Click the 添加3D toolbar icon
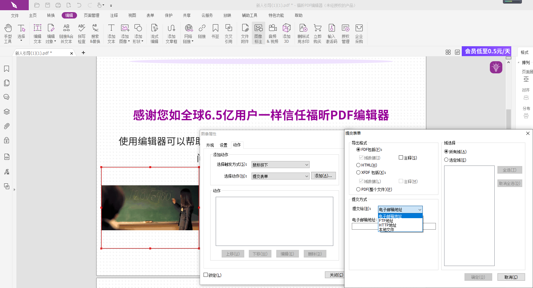Screen dimensions: 533x288 [286, 33]
